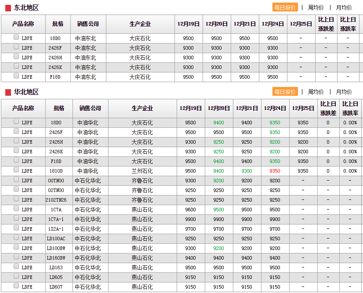Switch to 周均价 in 华北地区 section
This screenshot has width=363, height=293.
pyautogui.click(x=316, y=92)
